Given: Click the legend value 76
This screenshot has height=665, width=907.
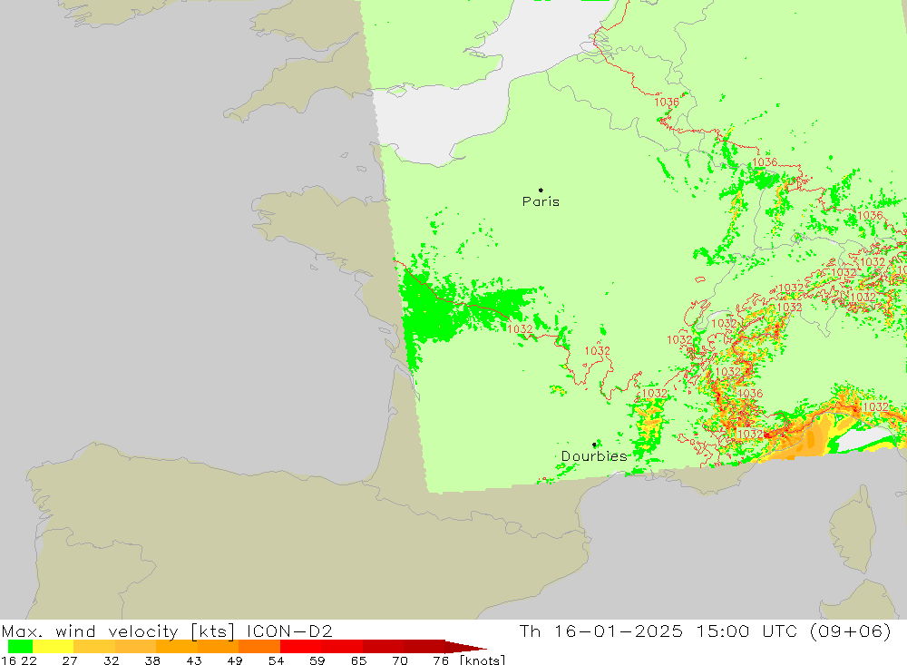Looking at the screenshot, I should 441,660.
